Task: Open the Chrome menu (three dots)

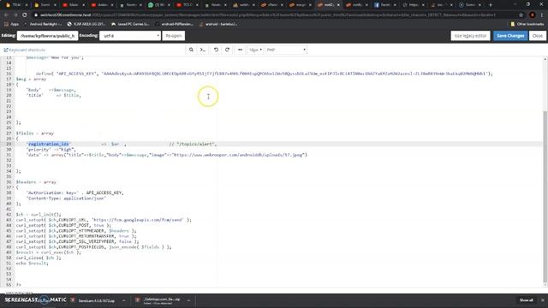Action: (x=542, y=15)
